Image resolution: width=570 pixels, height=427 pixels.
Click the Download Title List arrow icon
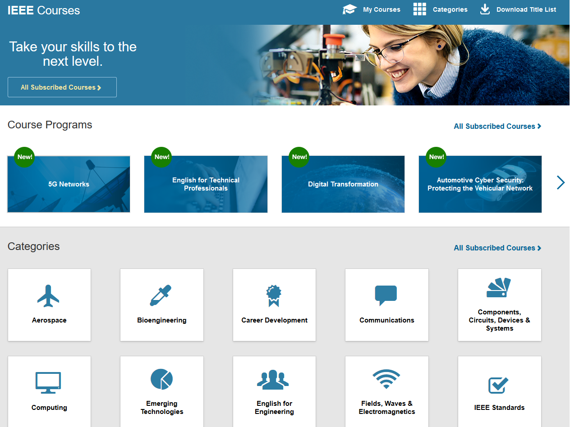point(485,9)
